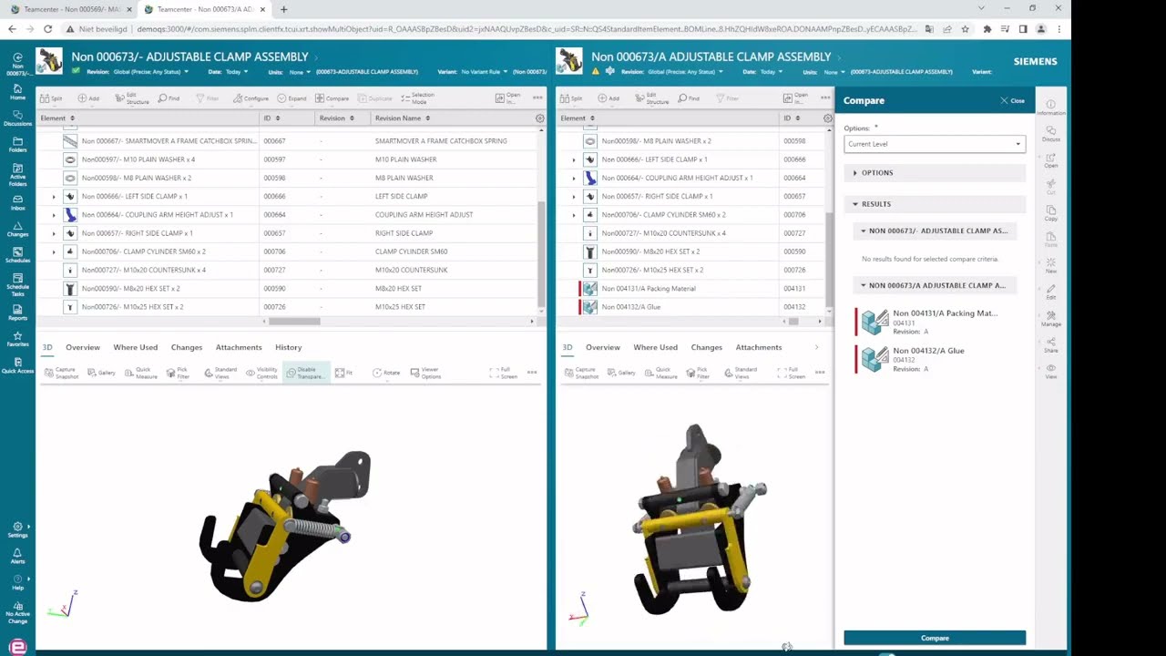Image resolution: width=1166 pixels, height=656 pixels.
Task: Click horizontal scrollbar of left table
Action: tap(293, 321)
